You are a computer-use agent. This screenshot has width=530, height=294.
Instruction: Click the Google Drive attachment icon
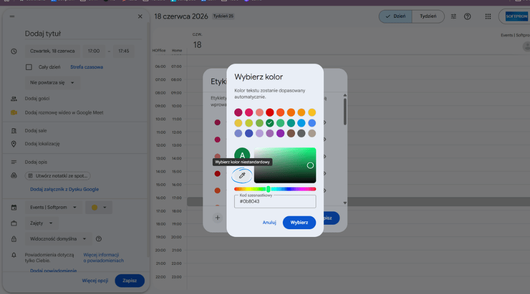coord(14,176)
